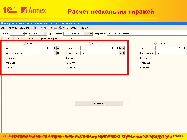Click ellipsis button of second variant Красочность
The width and height of the screenshot is (187, 140).
pos(120,53)
